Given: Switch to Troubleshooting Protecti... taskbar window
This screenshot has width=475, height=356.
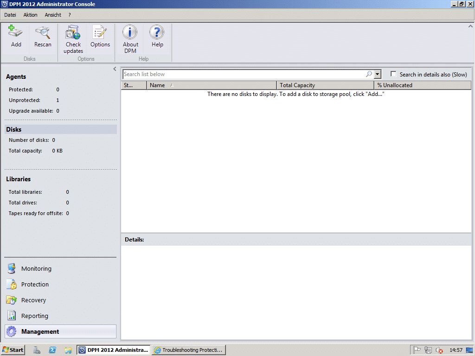Looking at the screenshot, I should coord(189,350).
